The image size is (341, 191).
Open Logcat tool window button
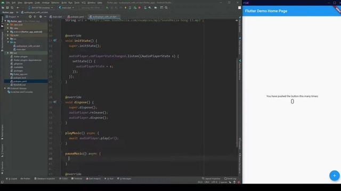click(12, 179)
